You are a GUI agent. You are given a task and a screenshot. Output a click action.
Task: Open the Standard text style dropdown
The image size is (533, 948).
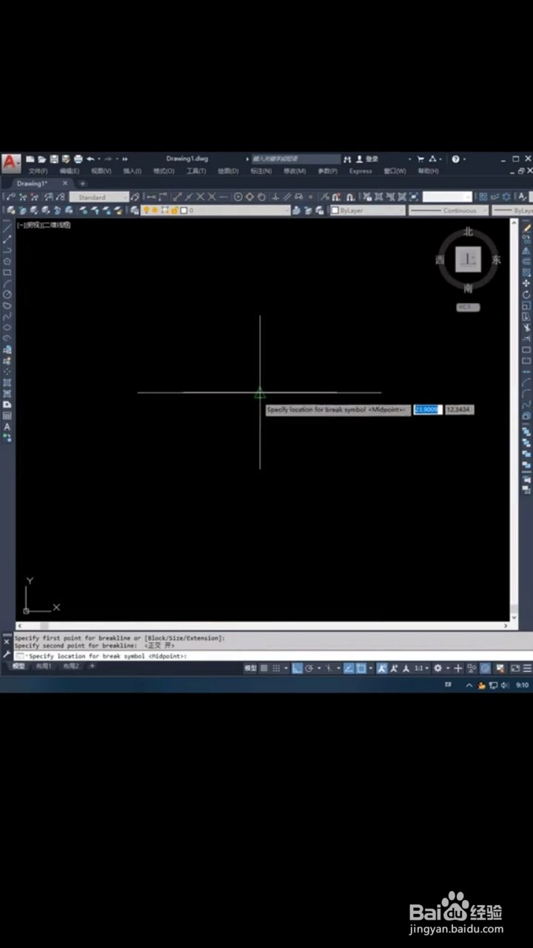point(99,197)
